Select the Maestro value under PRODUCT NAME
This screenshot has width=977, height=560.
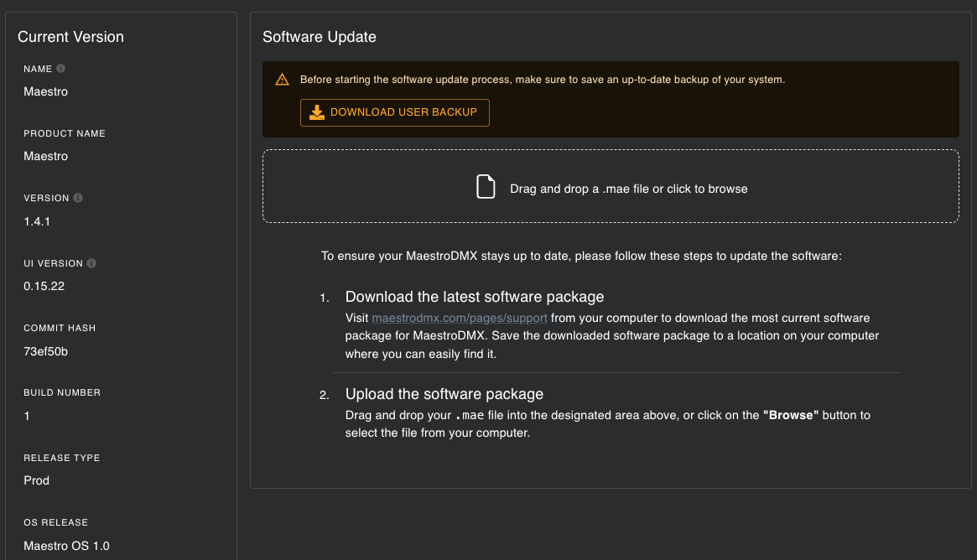click(x=45, y=156)
